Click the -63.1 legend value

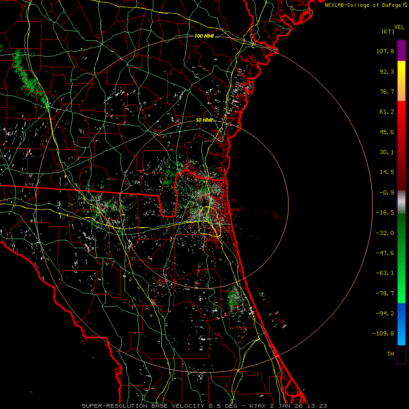(385, 273)
